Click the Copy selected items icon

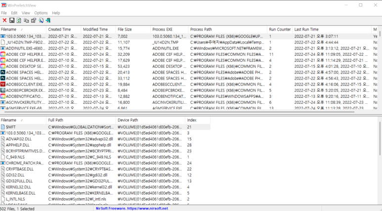click(x=26, y=20)
